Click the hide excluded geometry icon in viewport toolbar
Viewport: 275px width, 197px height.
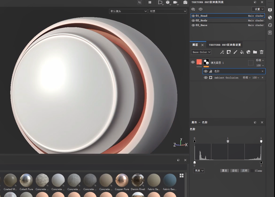(x=140, y=2)
